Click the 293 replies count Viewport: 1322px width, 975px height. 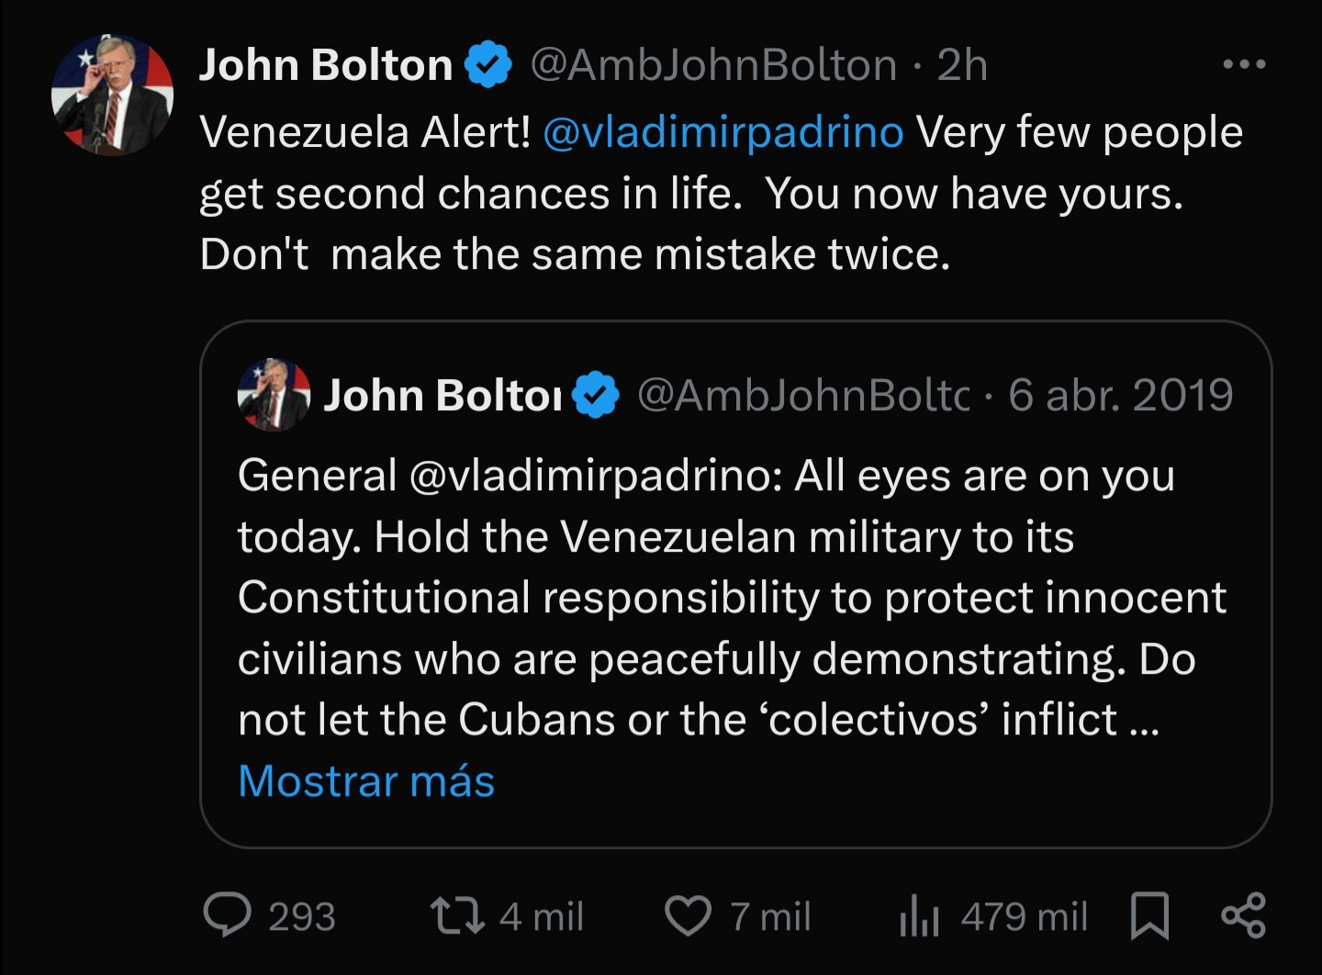click(x=301, y=916)
